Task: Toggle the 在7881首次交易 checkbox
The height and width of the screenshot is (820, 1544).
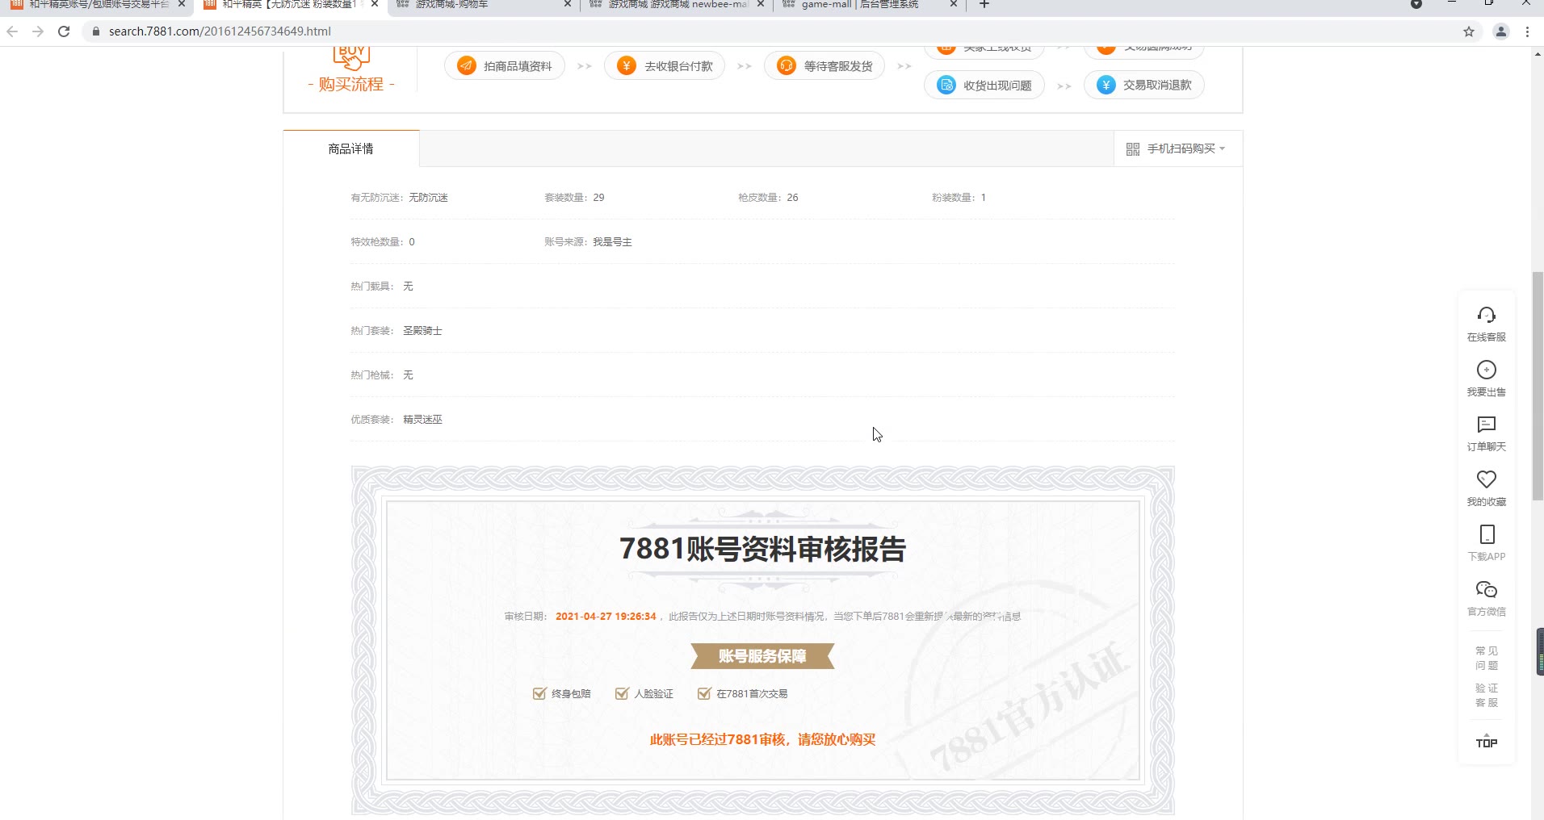Action: tap(704, 693)
